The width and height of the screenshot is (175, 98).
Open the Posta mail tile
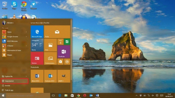pyautogui.click(x=57, y=32)
